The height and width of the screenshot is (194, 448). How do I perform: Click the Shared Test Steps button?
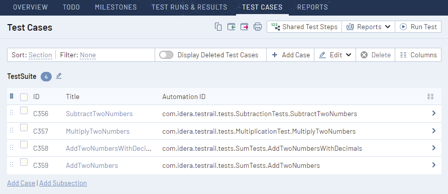pyautogui.click(x=304, y=27)
